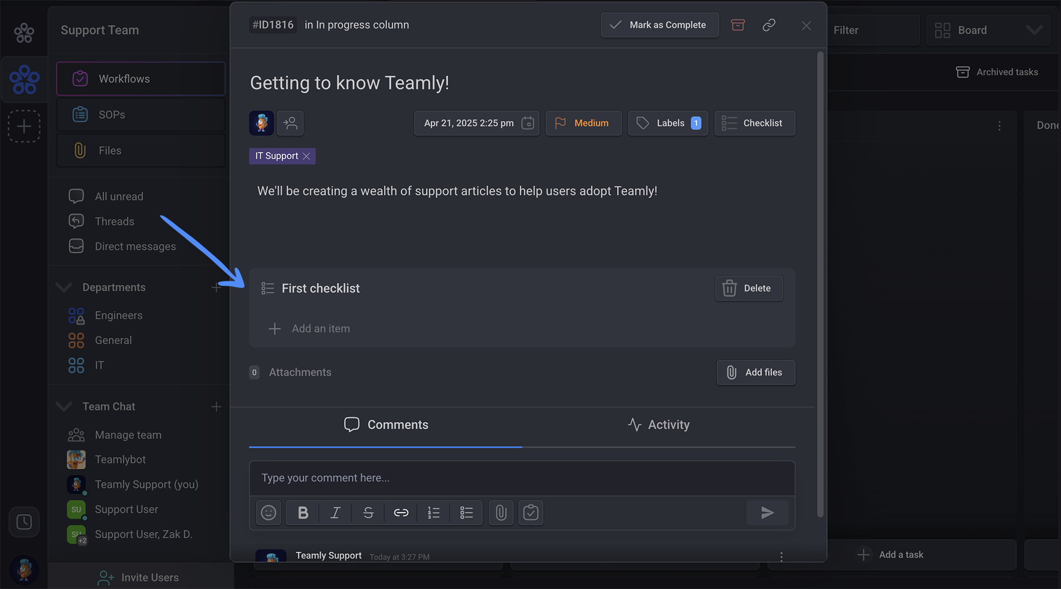1061x589 pixels.
Task: Open the Labels selector
Action: (668, 123)
